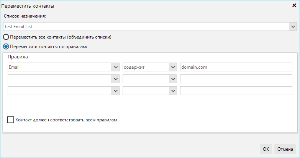Expand the содержит condition dropdown arrow

point(173,67)
